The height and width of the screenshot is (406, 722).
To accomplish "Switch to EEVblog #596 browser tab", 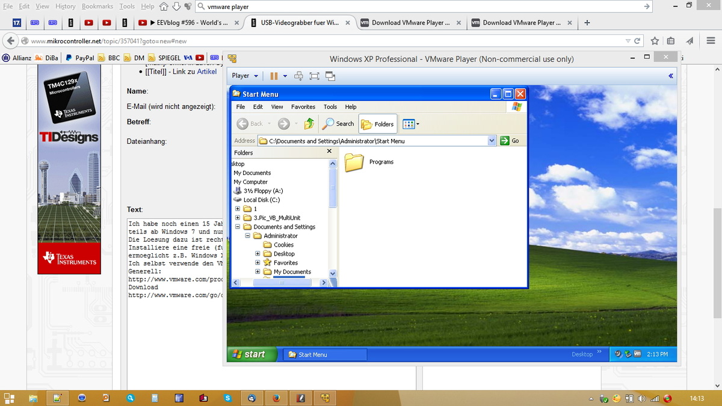I will click(188, 23).
